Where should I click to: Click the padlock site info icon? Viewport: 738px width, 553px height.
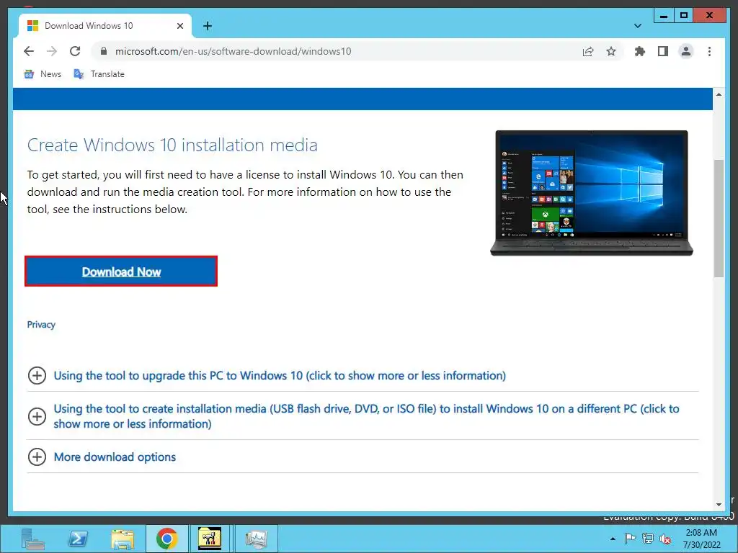point(104,51)
